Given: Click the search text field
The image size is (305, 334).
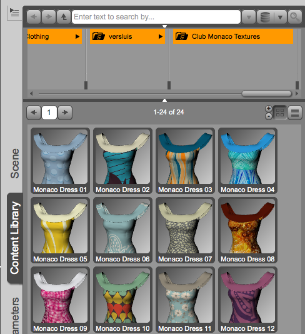Looking at the screenshot, I should (156, 17).
